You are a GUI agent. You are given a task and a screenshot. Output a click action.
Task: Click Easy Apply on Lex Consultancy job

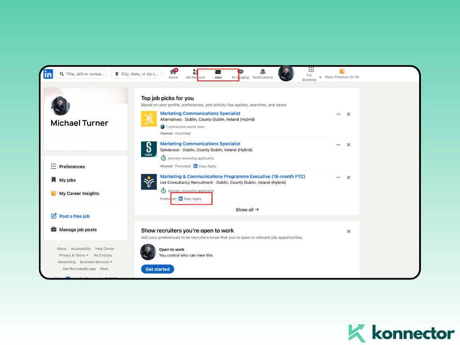(x=190, y=199)
